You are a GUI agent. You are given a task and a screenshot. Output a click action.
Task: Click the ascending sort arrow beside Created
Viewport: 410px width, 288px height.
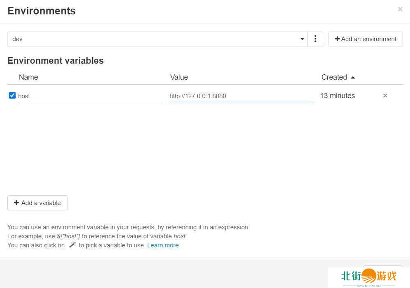coord(353,77)
